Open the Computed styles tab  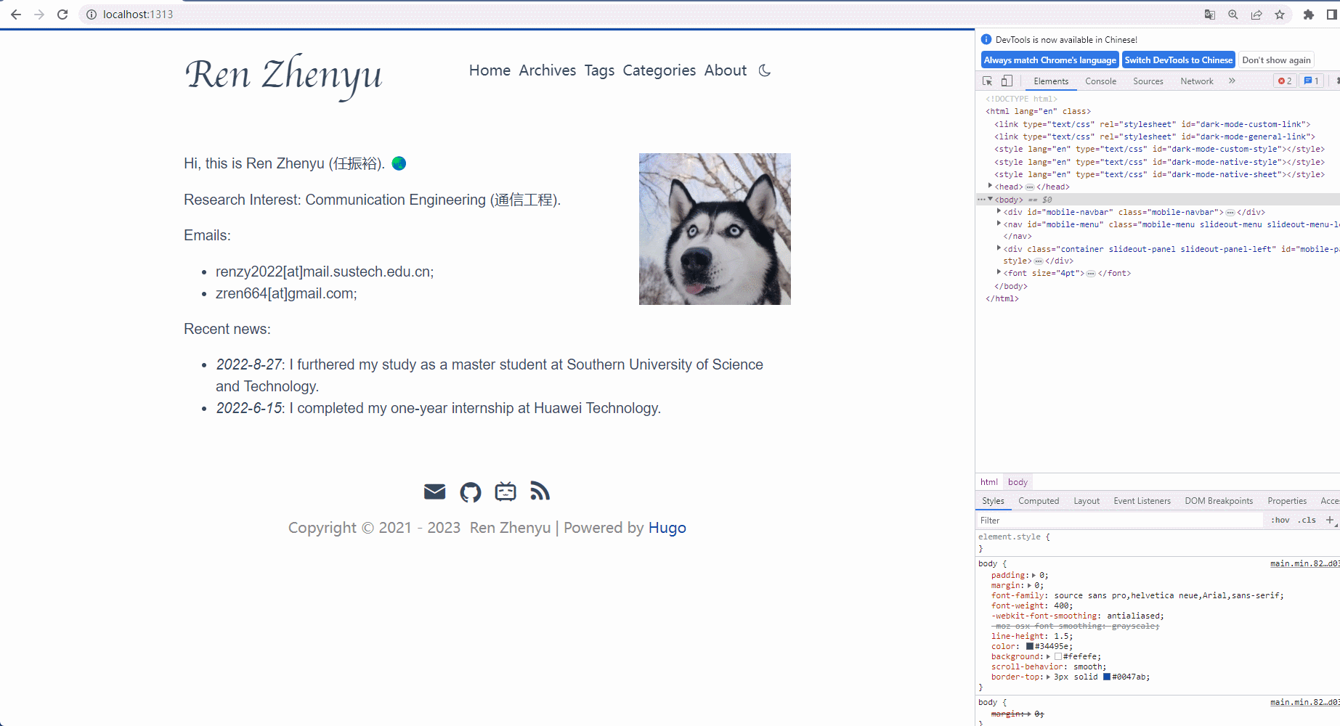pyautogui.click(x=1039, y=501)
